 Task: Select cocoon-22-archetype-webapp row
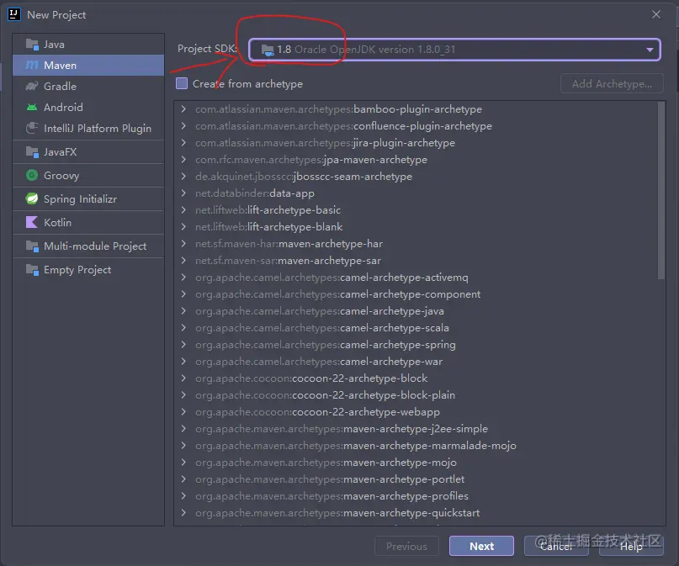click(416, 412)
